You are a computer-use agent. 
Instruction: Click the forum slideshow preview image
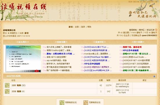click(x=23, y=59)
